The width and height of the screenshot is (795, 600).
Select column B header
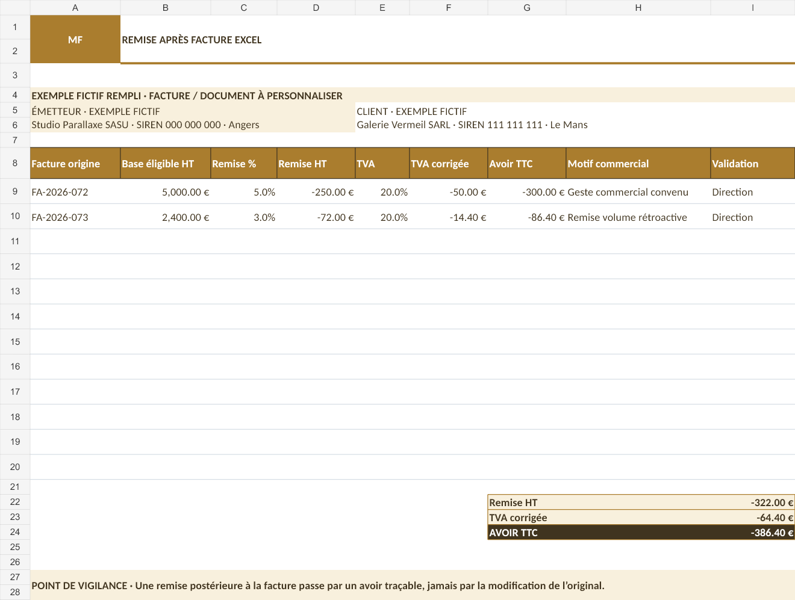coord(166,7)
